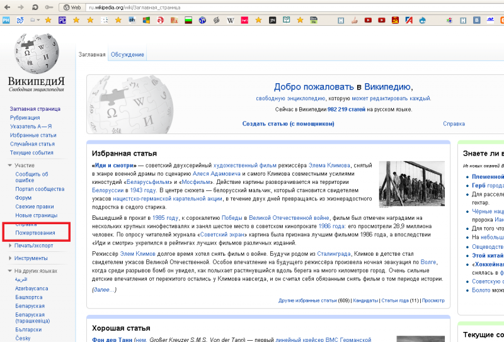Reload the page with the refresh icon

(x=34, y=7)
